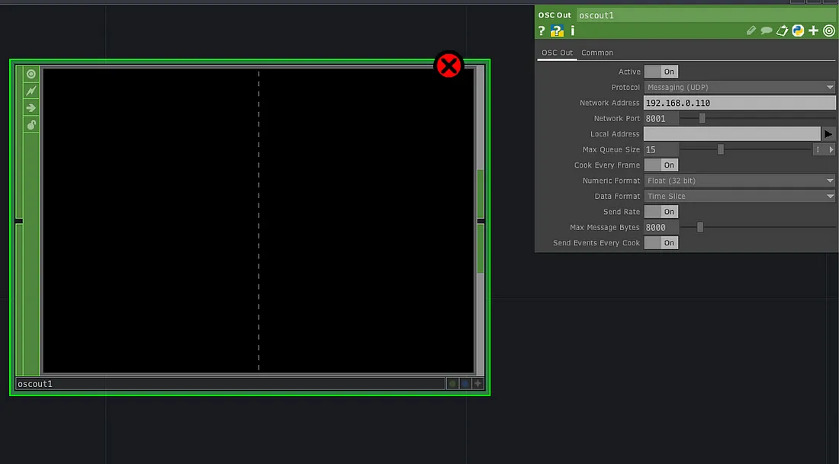
Task: Toggle clone immune flag on oscout1 node
Action: coord(31,91)
